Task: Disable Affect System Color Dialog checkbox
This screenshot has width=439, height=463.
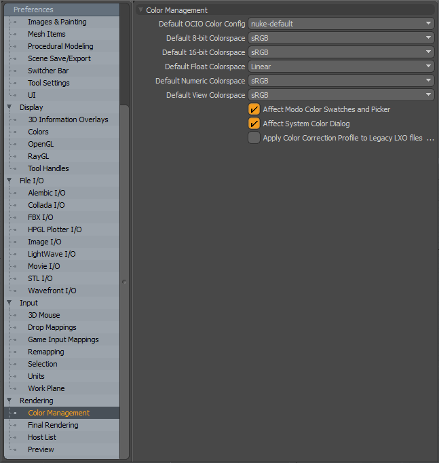Action: point(254,124)
